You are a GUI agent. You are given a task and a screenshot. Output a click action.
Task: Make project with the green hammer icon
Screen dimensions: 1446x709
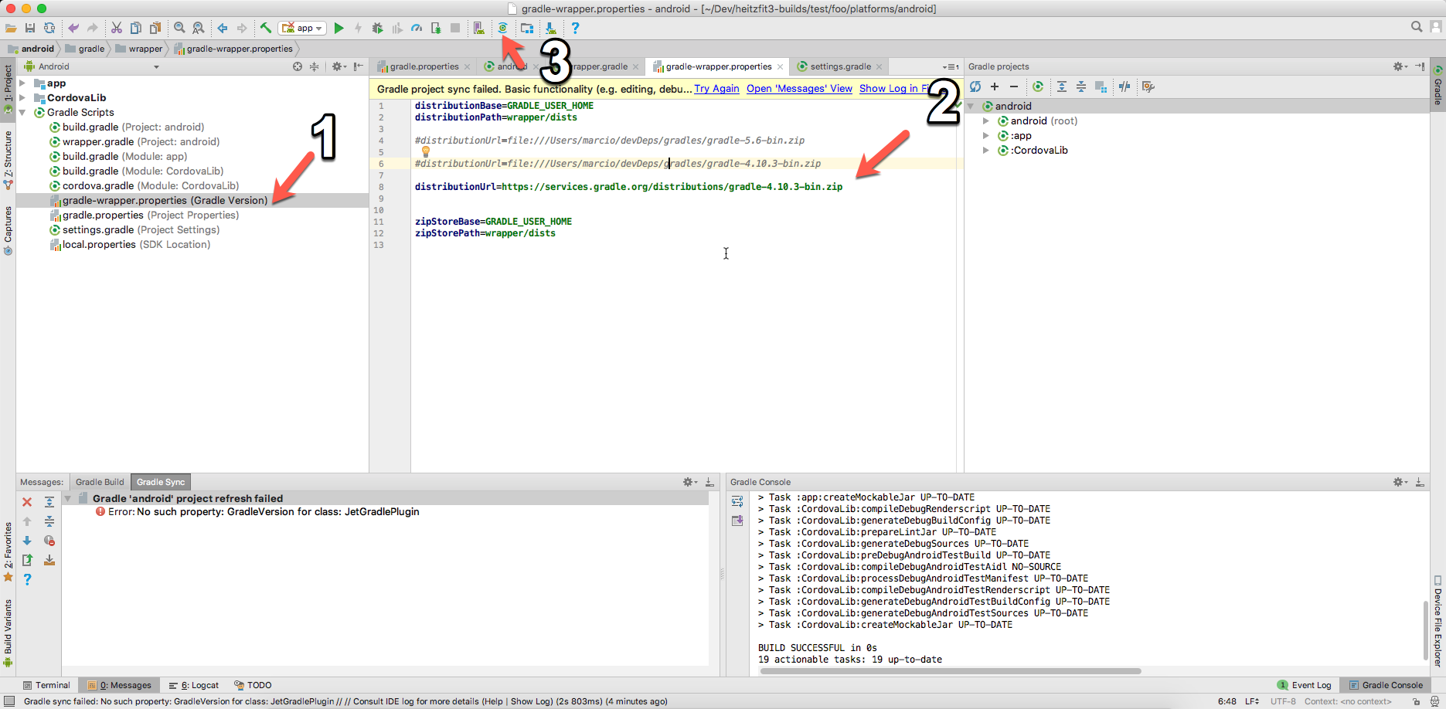tap(265, 28)
